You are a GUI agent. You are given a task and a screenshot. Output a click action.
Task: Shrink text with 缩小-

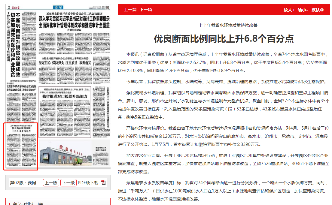pyautogui.click(x=303, y=10)
